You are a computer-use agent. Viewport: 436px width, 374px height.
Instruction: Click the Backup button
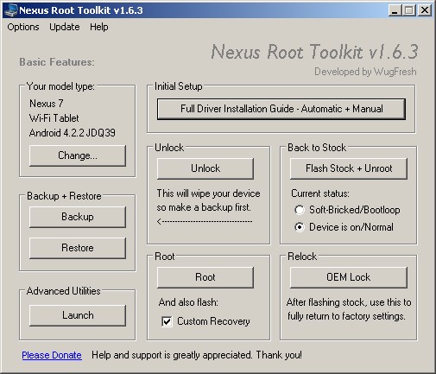(78, 217)
